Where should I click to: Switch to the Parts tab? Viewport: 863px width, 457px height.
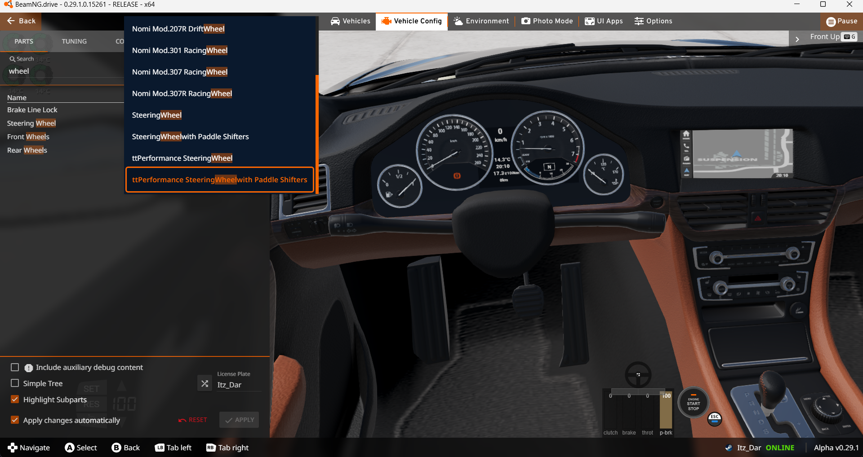tap(24, 41)
